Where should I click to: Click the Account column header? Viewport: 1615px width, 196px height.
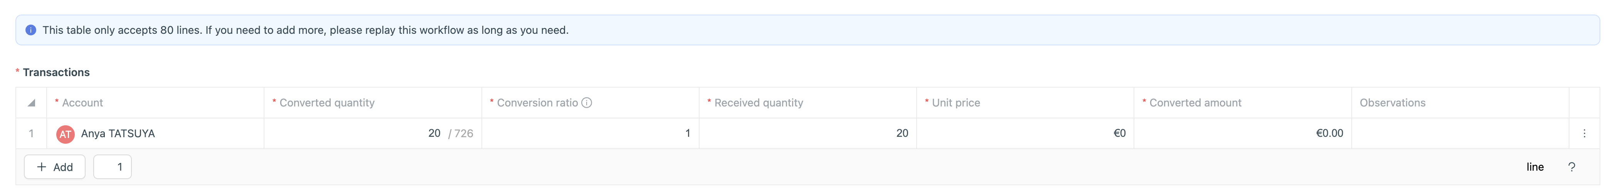click(x=82, y=103)
